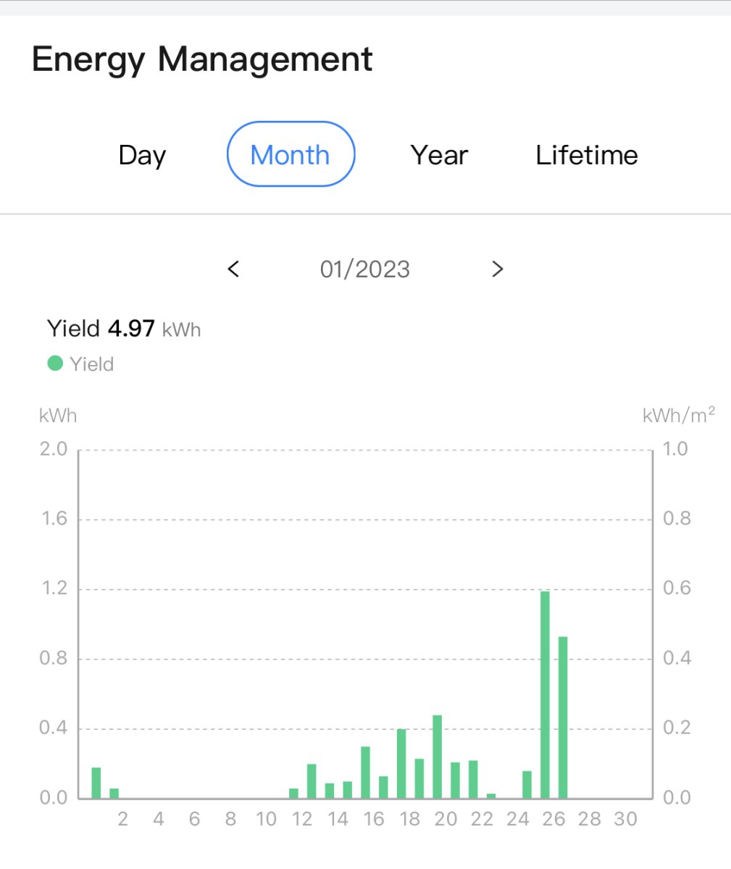Image resolution: width=731 pixels, height=869 pixels.
Task: Click the 01/2023 date label
Action: click(x=365, y=269)
